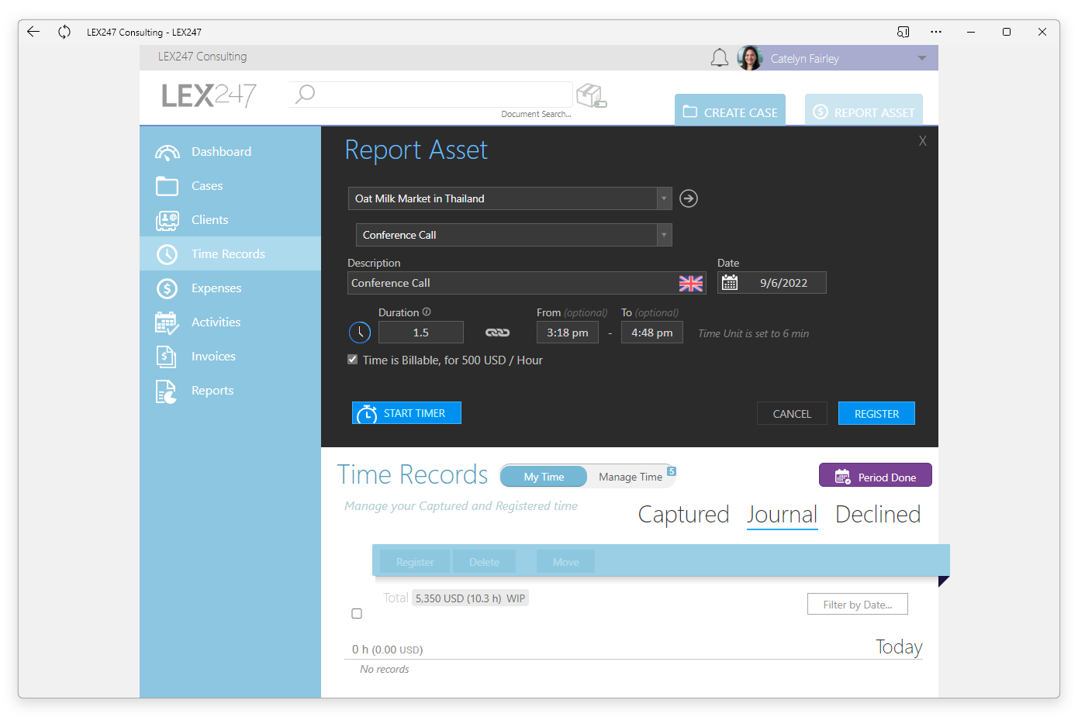Open the date picker calendar icon
The image size is (1078, 717).
(730, 283)
